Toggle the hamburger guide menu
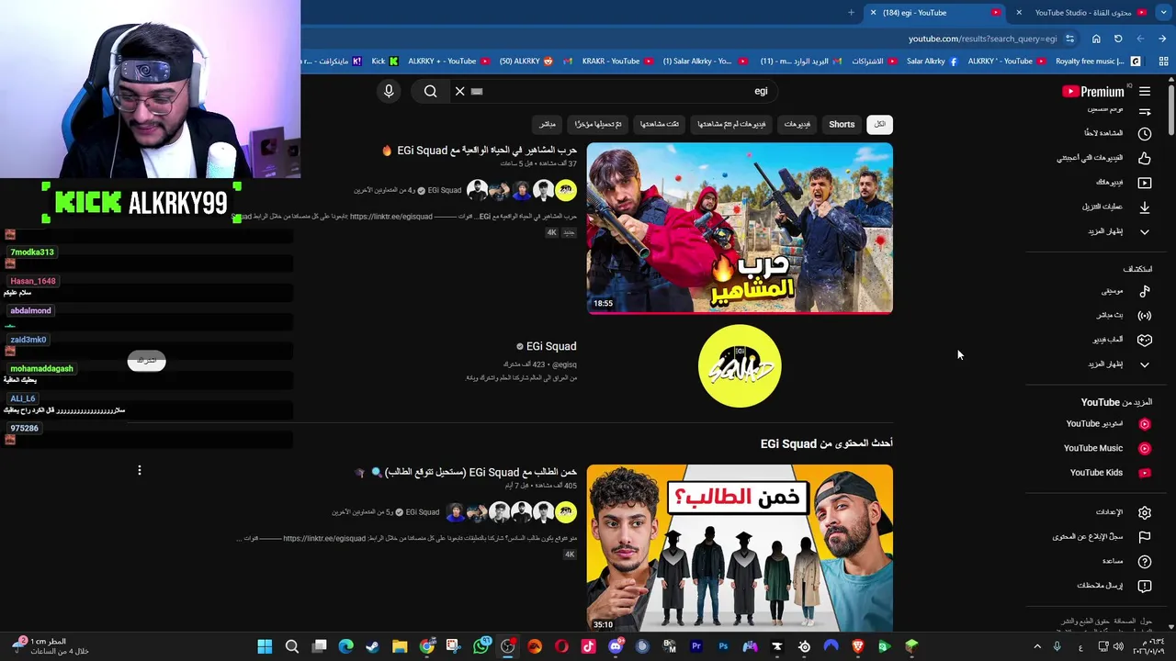 coord(1145,91)
